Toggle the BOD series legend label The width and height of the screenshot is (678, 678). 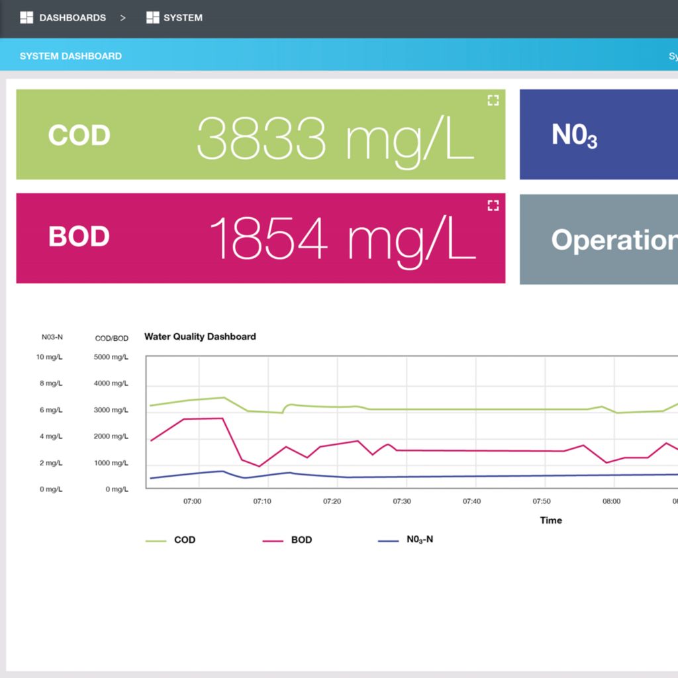click(x=301, y=540)
